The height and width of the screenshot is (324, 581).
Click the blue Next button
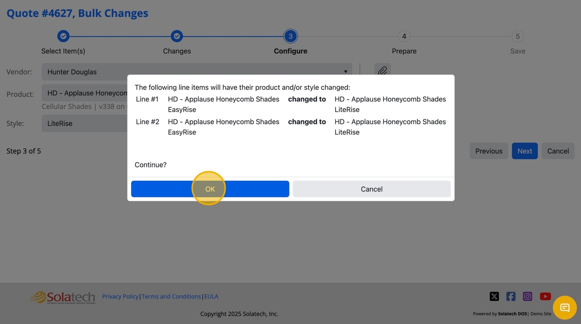(525, 151)
